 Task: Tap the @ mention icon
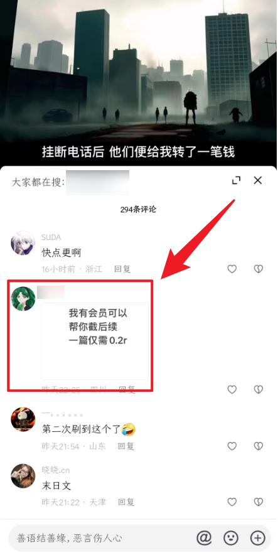(204, 538)
